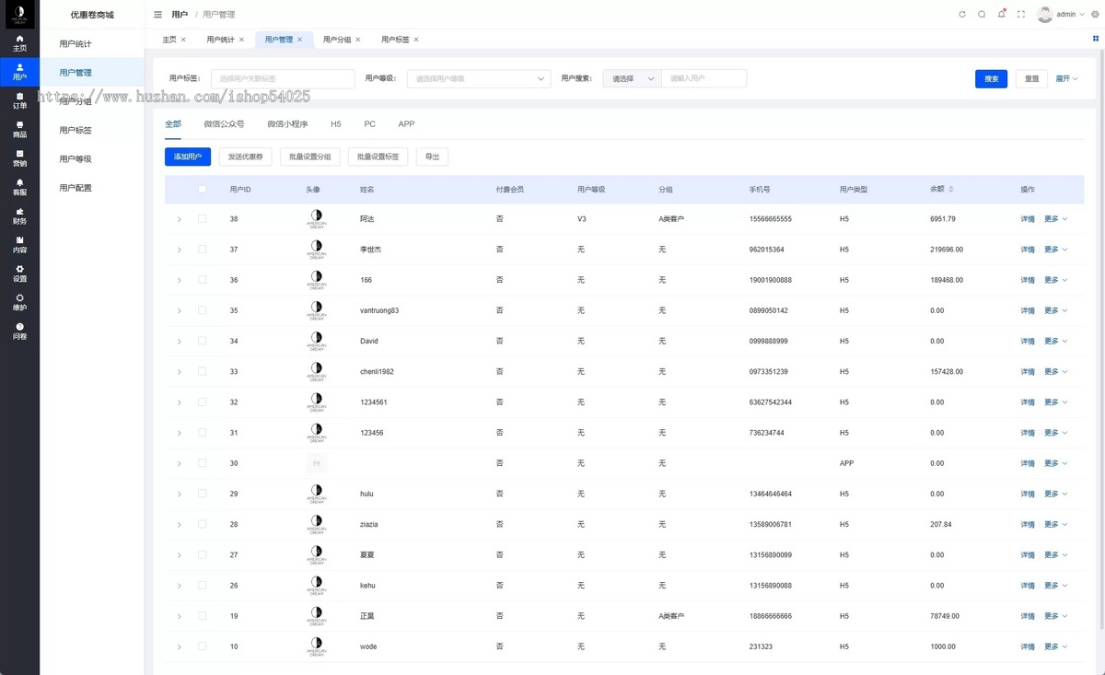Open the 请选择 search-type dropdown
The height and width of the screenshot is (675, 1105).
pyautogui.click(x=633, y=79)
